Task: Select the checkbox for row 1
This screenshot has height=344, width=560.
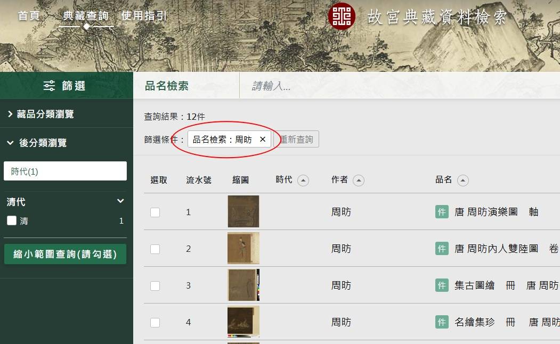Action: [x=155, y=212]
